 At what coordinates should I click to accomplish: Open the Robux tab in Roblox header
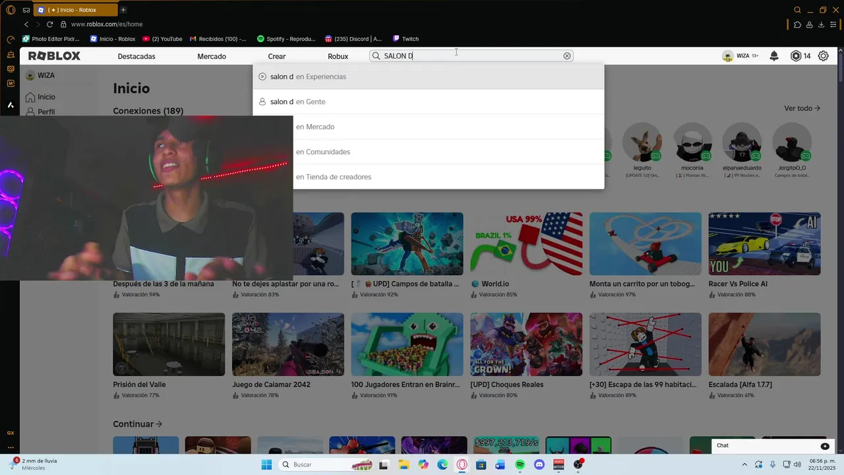coord(338,56)
